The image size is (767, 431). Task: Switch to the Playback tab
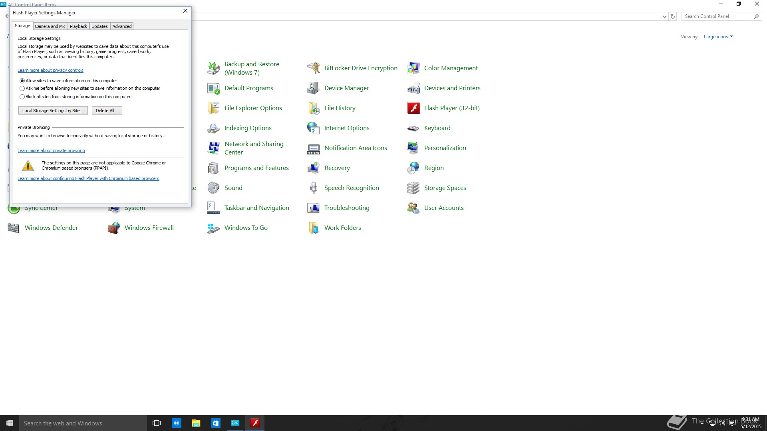[78, 26]
